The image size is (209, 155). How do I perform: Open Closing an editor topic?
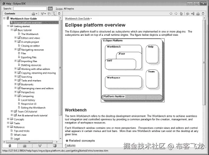30,46
